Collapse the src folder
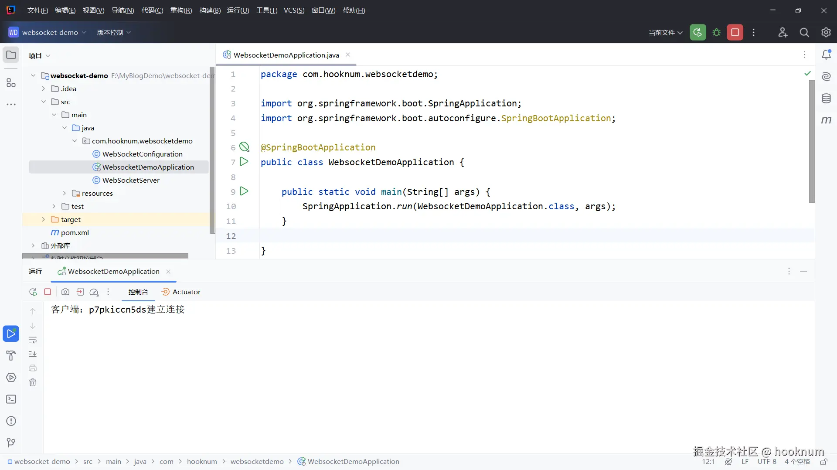Viewport: 837px width, 470px height. 43,102
